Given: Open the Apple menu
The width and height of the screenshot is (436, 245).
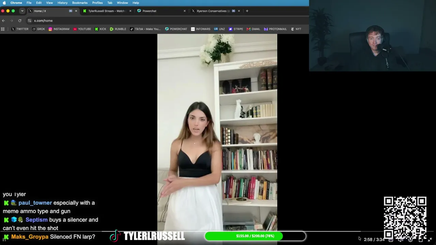Looking at the screenshot, I should click(x=4, y=3).
